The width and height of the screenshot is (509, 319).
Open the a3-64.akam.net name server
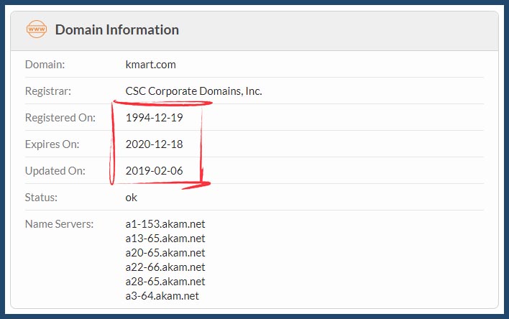coord(162,296)
